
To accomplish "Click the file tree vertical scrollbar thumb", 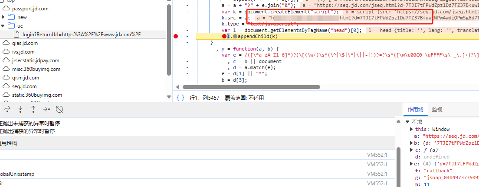I will click(x=169, y=40).
